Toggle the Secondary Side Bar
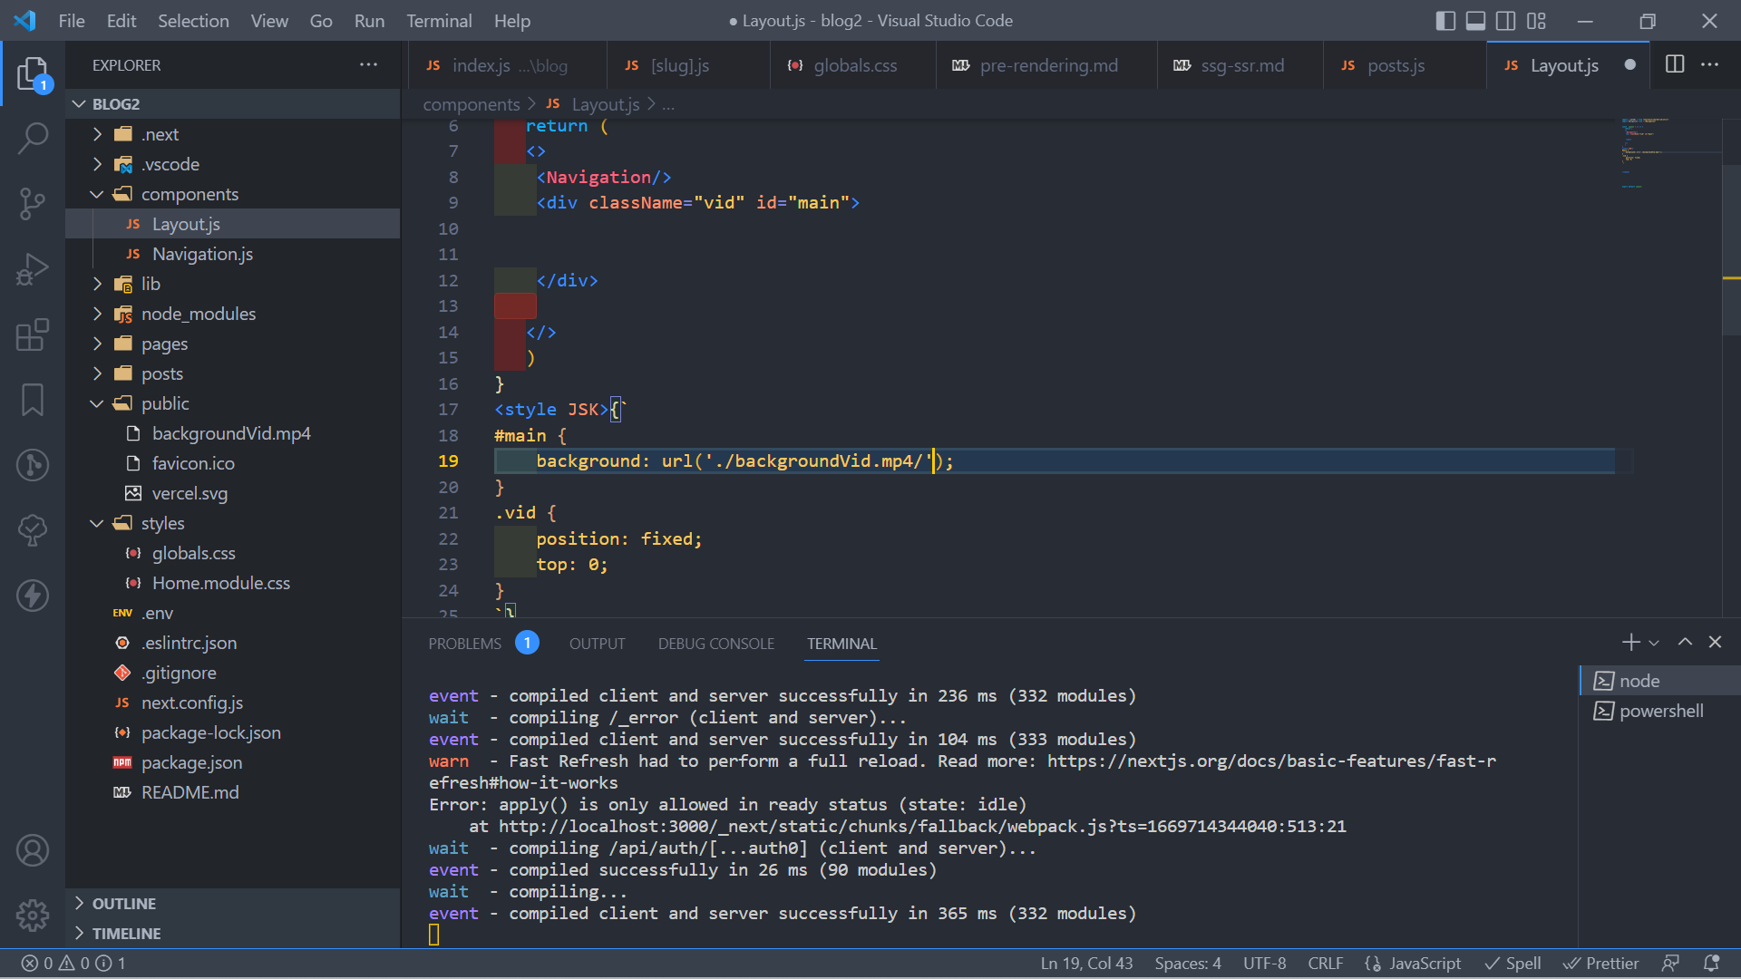 (x=1505, y=20)
